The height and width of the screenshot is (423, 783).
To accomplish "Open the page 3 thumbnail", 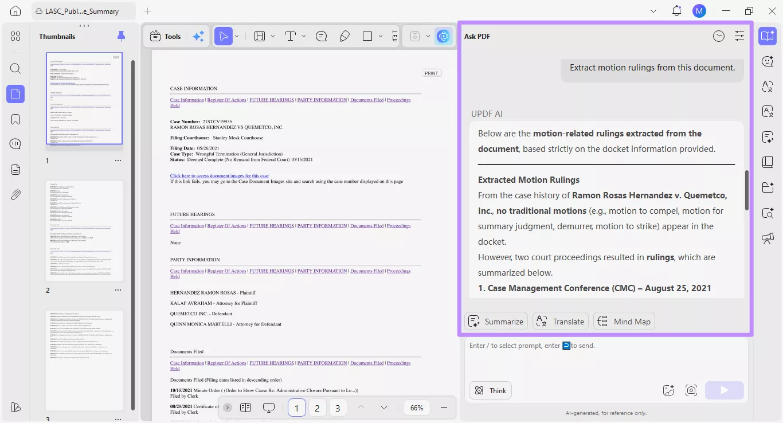I will [x=85, y=361].
